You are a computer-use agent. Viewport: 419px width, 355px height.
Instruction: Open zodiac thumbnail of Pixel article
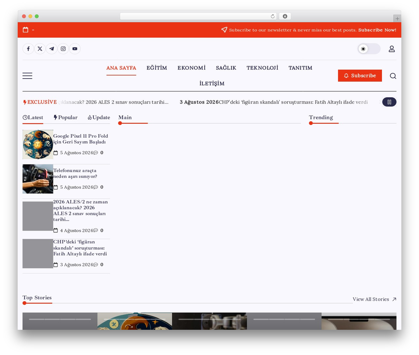[x=38, y=144]
